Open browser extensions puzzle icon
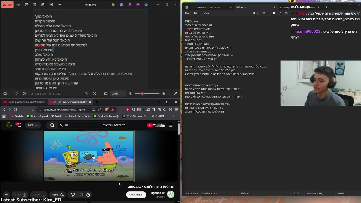Viewport: 361px width, 203px height. coord(133,110)
